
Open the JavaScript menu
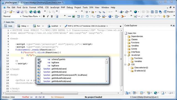point(55,7)
